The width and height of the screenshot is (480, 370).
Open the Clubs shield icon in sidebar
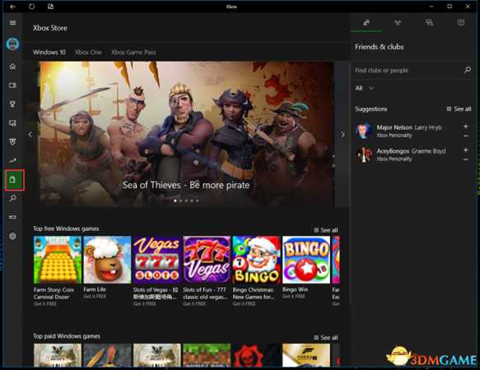[x=12, y=141]
